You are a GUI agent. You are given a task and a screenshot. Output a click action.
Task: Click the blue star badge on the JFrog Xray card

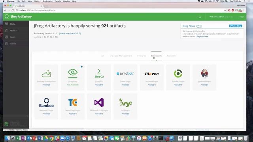(82, 67)
